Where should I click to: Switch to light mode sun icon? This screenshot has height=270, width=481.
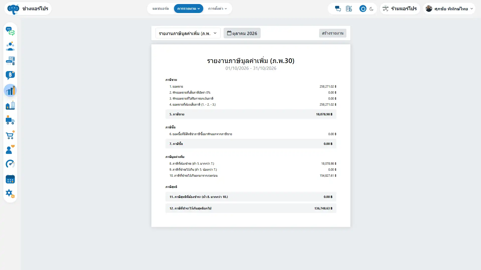363,9
